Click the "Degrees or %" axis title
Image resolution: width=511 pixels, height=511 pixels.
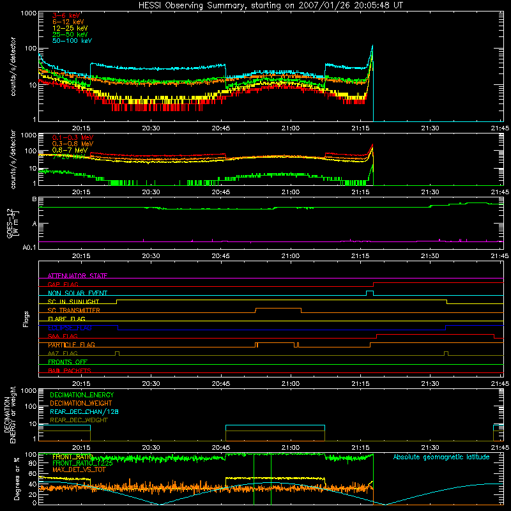click(17, 478)
